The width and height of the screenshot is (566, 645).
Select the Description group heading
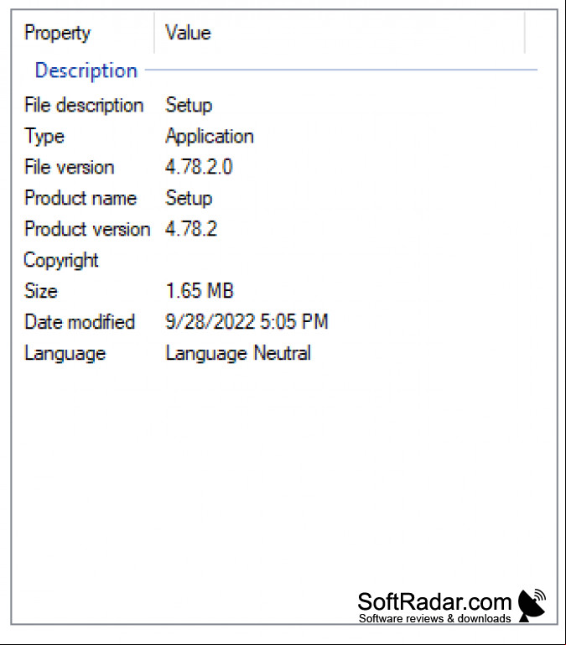coord(86,70)
